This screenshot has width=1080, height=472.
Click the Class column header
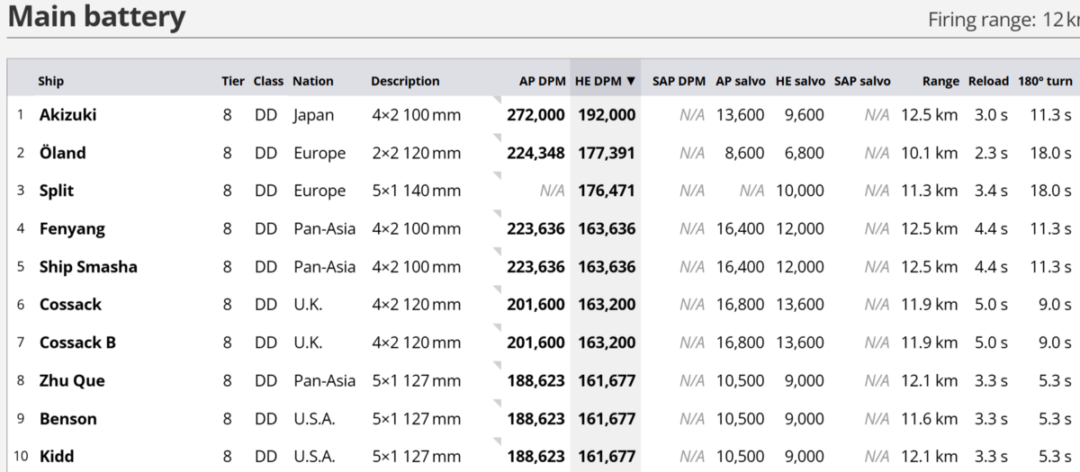(x=268, y=81)
